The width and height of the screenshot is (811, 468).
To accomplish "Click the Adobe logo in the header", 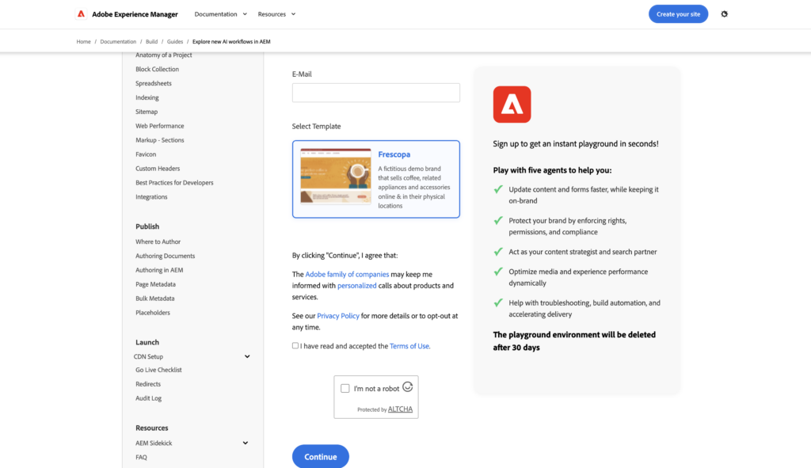I will (x=81, y=14).
